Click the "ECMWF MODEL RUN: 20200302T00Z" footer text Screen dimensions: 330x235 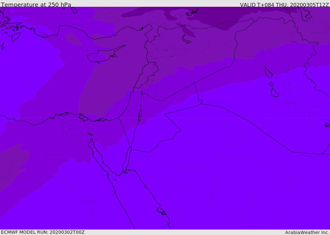[43, 232]
